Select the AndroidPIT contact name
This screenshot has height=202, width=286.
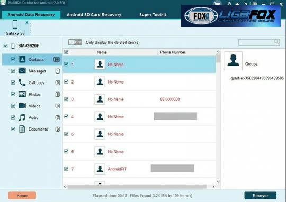point(117,169)
